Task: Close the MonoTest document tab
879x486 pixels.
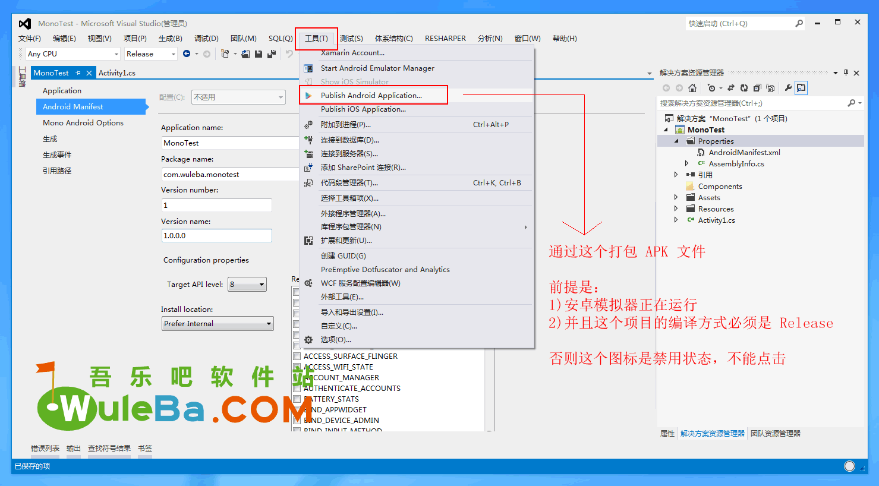Action: pyautogui.click(x=89, y=72)
